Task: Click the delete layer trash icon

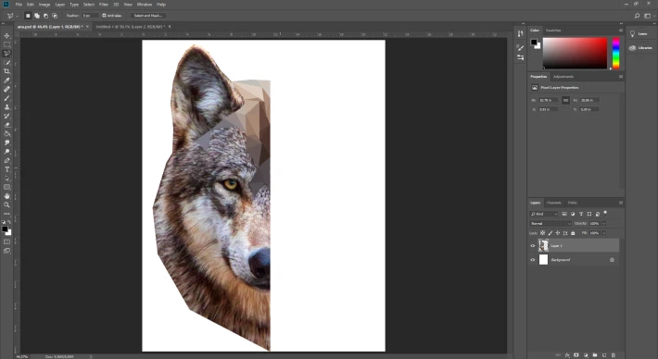Action: (x=614, y=355)
